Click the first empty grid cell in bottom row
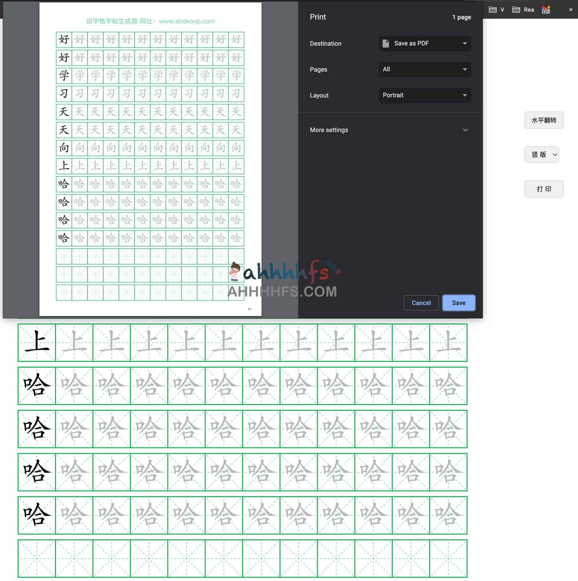Viewport: 578px width, 581px height. (37, 558)
